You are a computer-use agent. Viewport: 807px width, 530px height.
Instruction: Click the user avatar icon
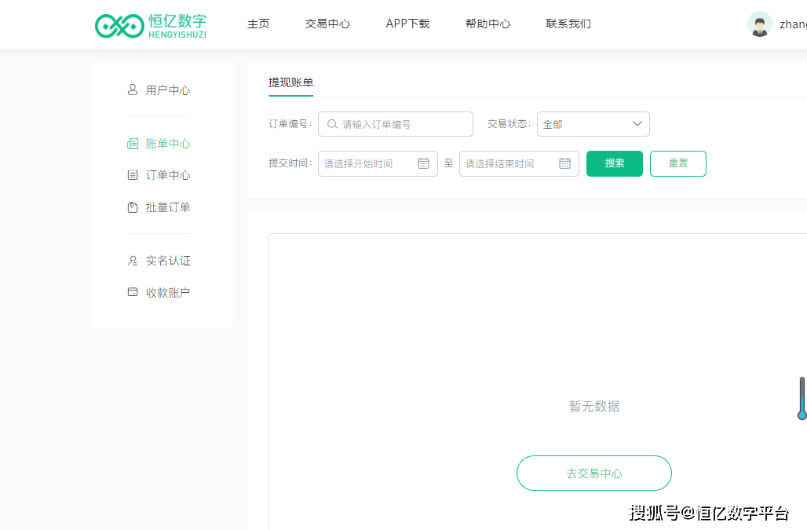click(760, 24)
